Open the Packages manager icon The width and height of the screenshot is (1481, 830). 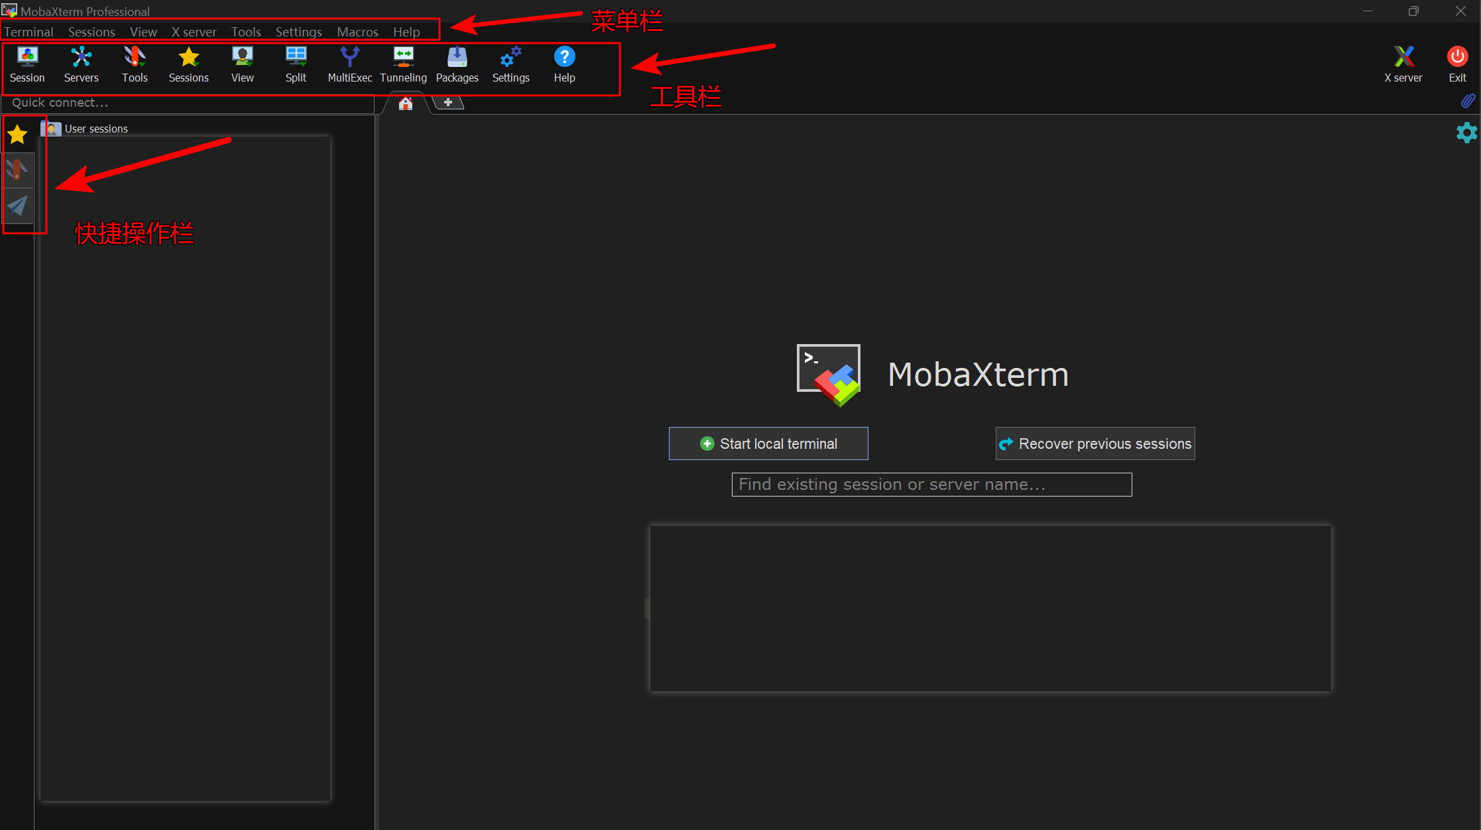click(457, 64)
